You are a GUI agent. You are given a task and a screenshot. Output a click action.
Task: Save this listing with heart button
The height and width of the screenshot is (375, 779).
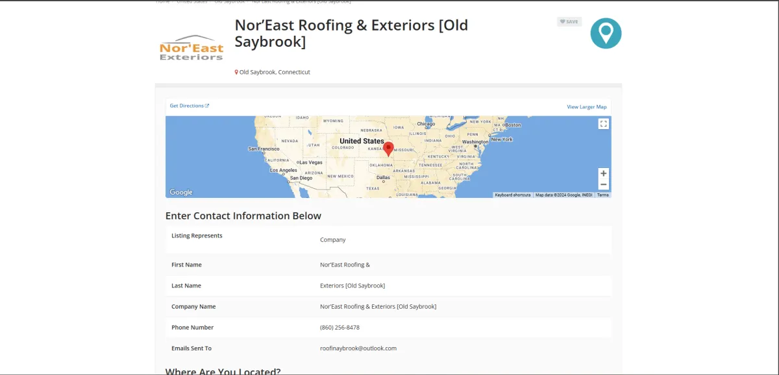pos(569,22)
